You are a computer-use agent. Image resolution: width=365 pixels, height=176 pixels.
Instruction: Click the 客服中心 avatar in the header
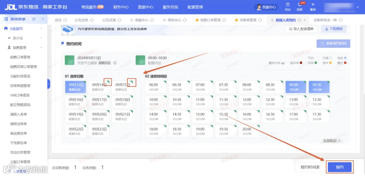coord(259,7)
